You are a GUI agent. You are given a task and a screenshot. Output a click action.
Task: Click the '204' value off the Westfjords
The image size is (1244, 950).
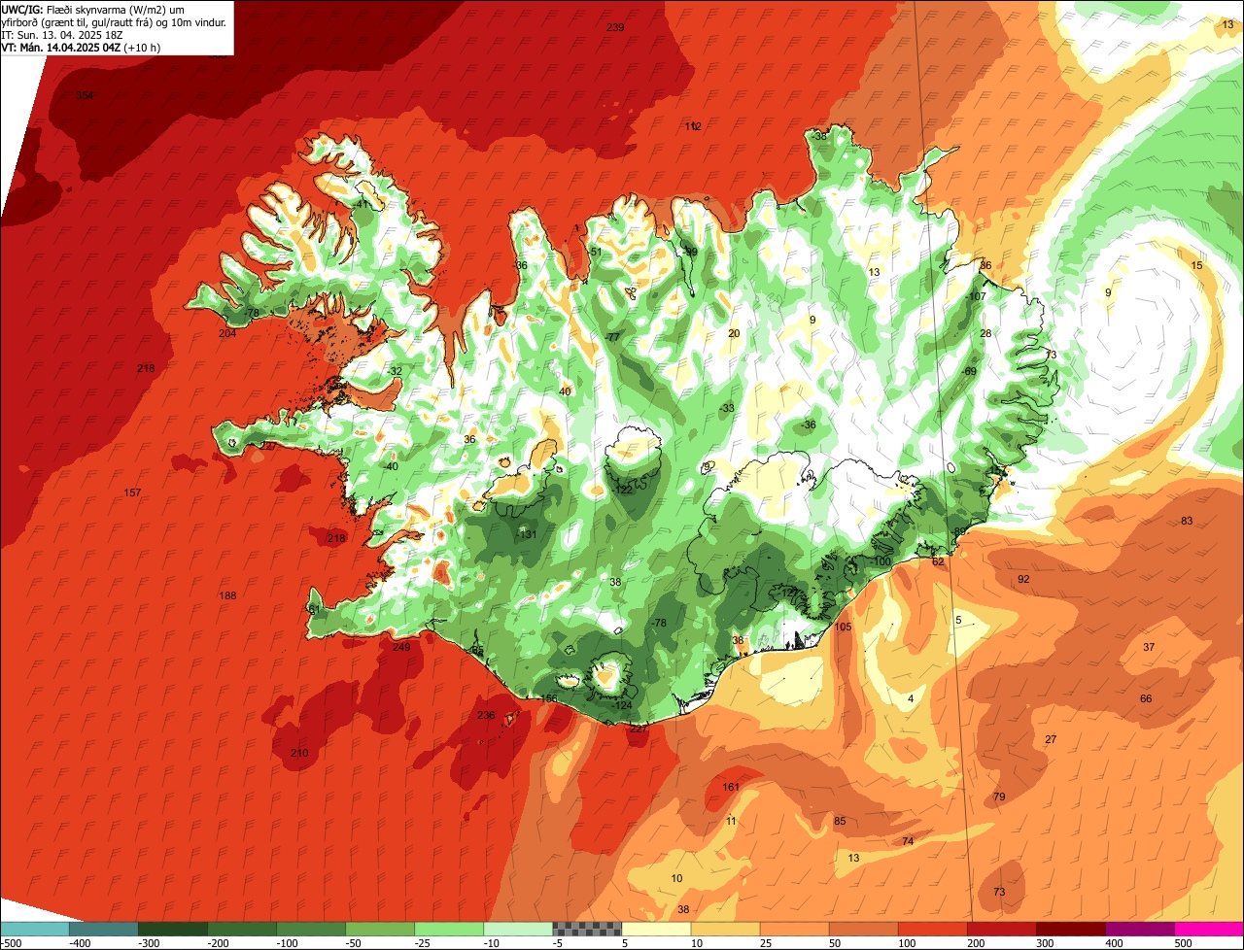[227, 333]
